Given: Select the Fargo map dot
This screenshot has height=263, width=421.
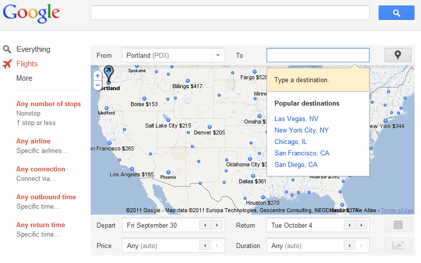Looking at the screenshot, I should (255, 72).
